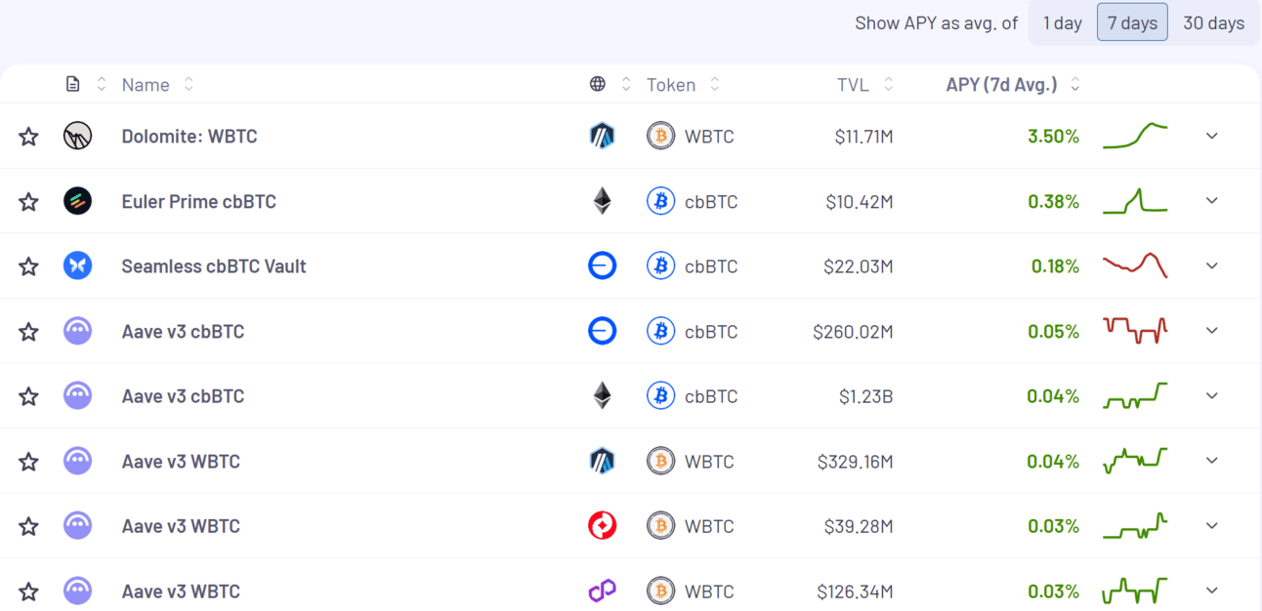Star the Aave v3 cbBTC $260.02M row
The height and width of the screenshot is (611, 1262).
(x=28, y=332)
